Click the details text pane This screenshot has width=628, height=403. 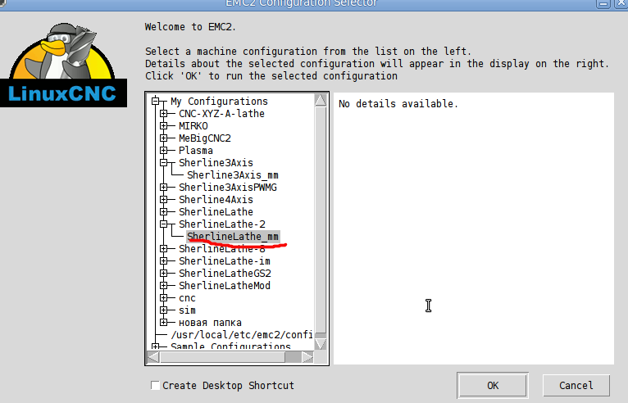tap(474, 229)
